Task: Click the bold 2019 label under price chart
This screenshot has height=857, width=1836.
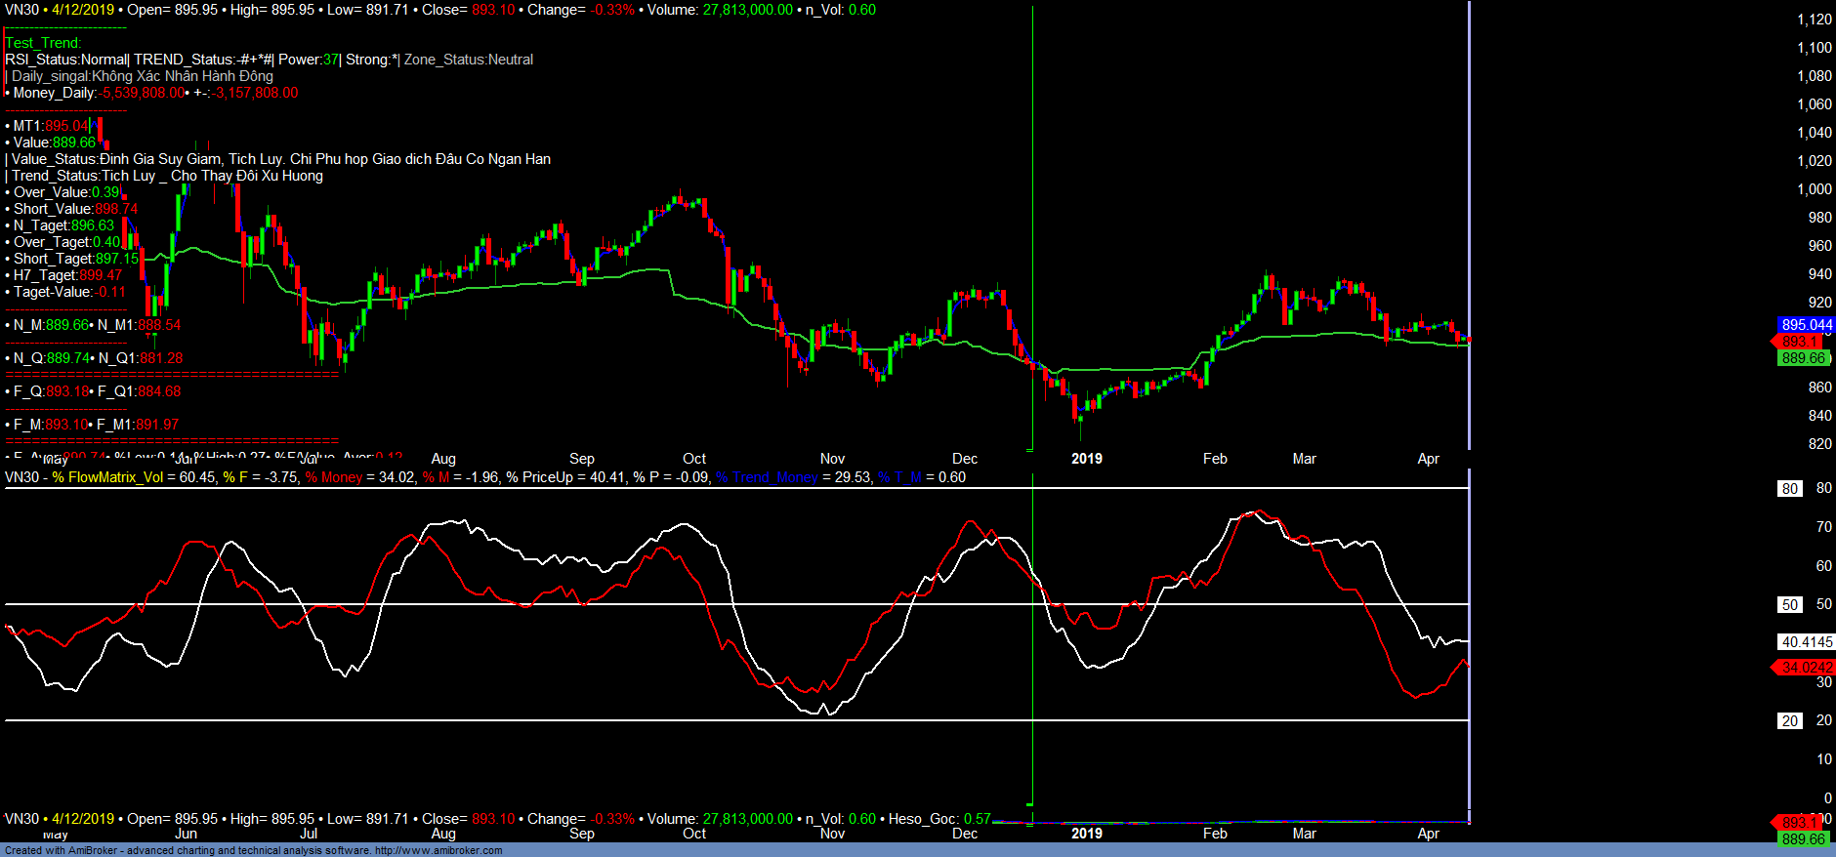Action: coord(1086,459)
